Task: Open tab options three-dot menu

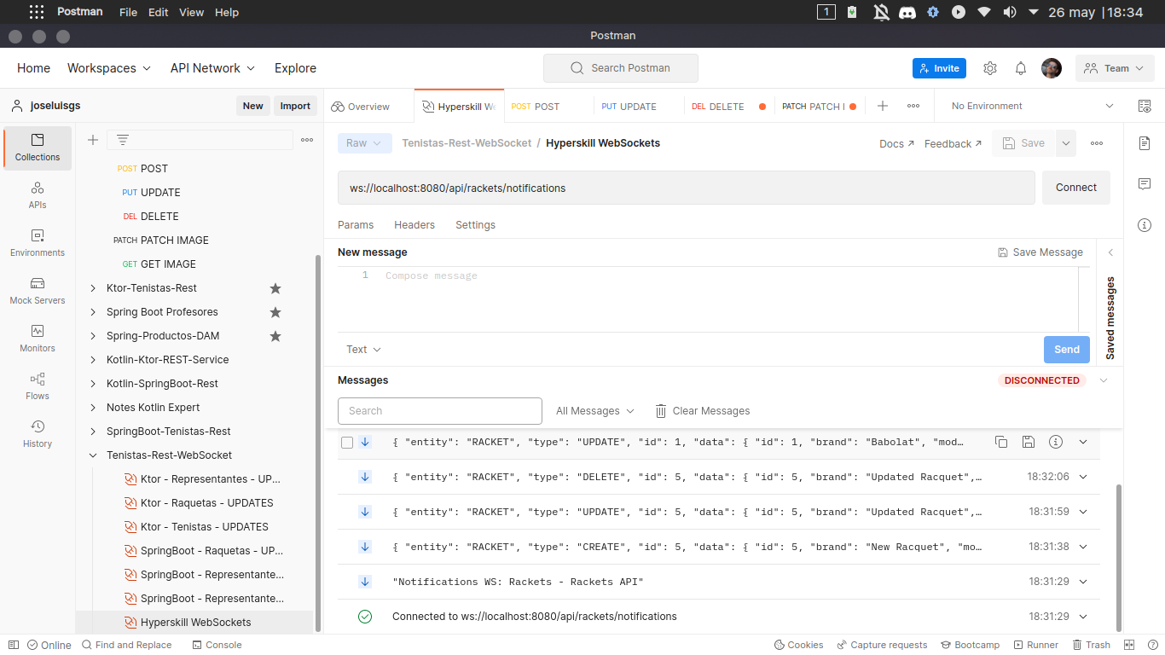Action: pos(913,106)
